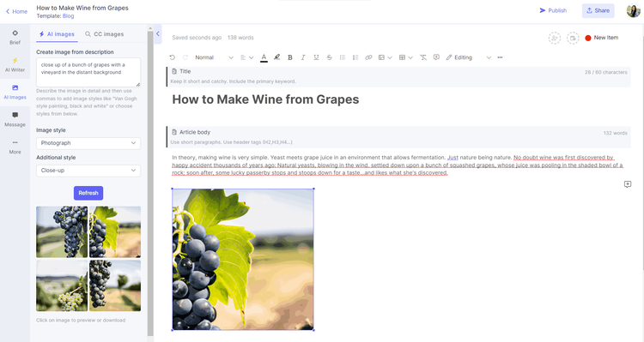The height and width of the screenshot is (342, 644).
Task: Expand the Additional style Close-up dropdown
Action: (x=88, y=171)
